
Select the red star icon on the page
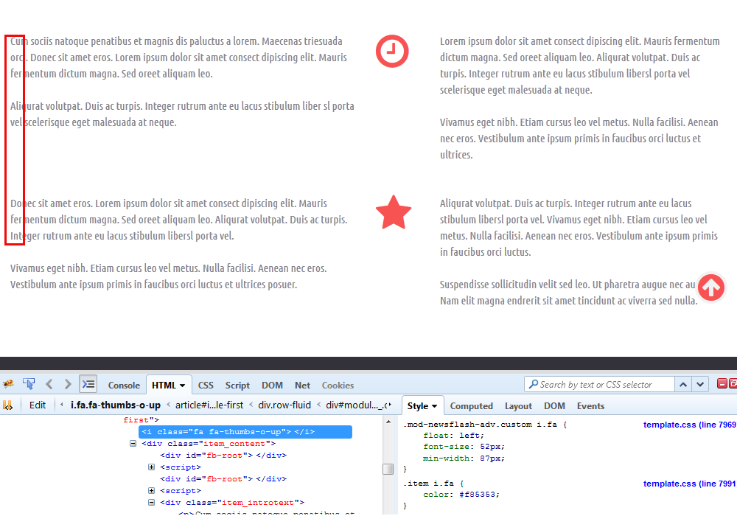click(394, 212)
